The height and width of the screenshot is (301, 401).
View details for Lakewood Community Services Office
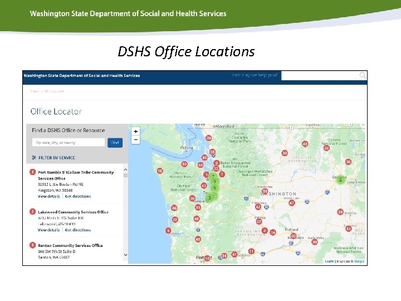(x=48, y=230)
